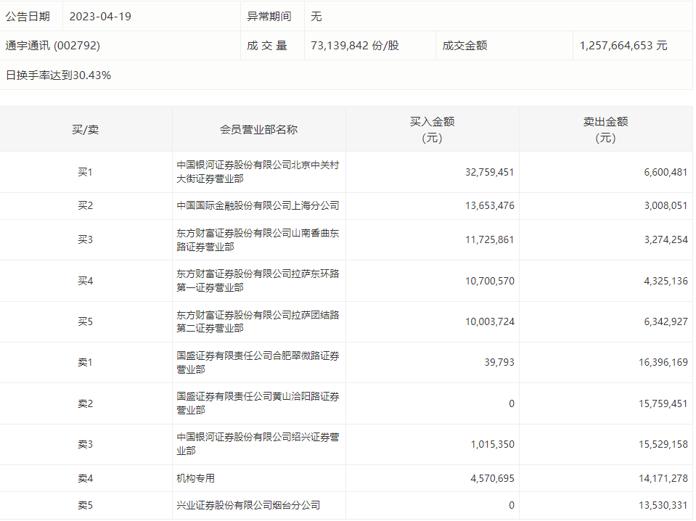696x521 pixels.
Task: Select sell amount 13,530,331
Action: [x=663, y=506]
